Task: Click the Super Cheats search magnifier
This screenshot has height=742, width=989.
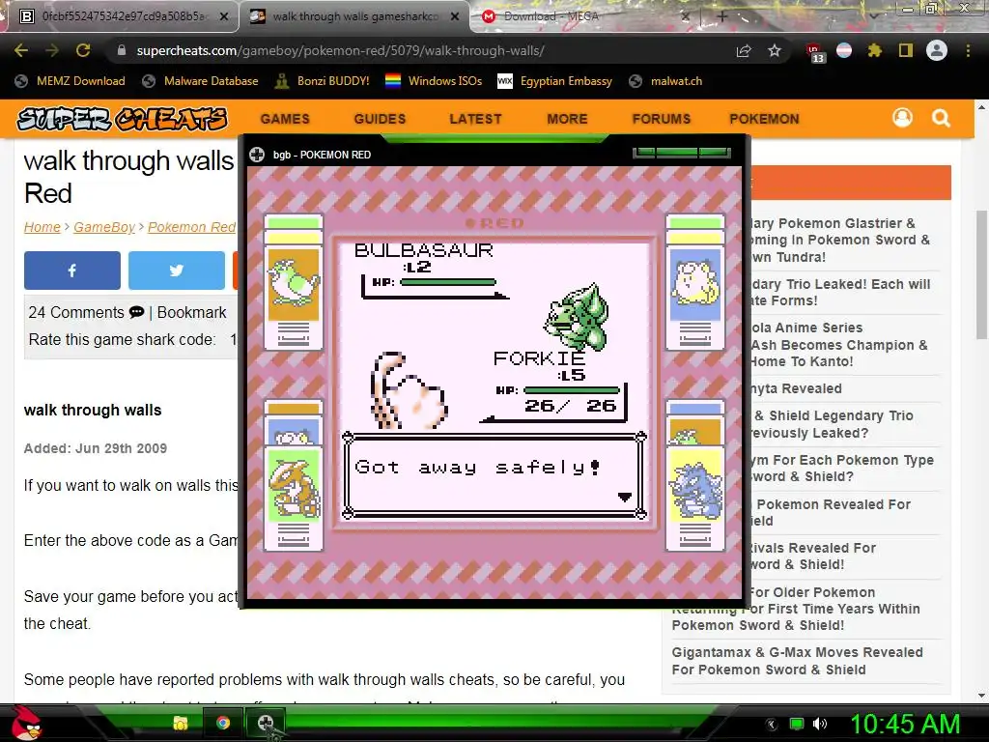Action: point(941,118)
